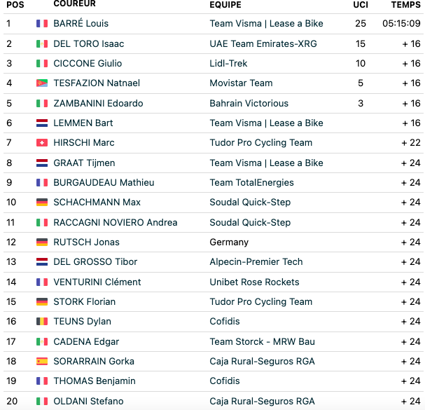Click the Alpecin-Premier Tech team name
Image resolution: width=425 pixels, height=410 pixels.
click(x=256, y=262)
